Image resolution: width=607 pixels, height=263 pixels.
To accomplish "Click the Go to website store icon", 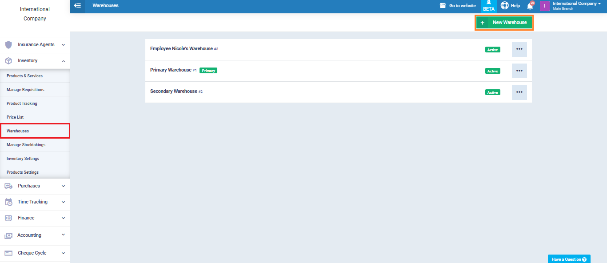I will [x=443, y=6].
